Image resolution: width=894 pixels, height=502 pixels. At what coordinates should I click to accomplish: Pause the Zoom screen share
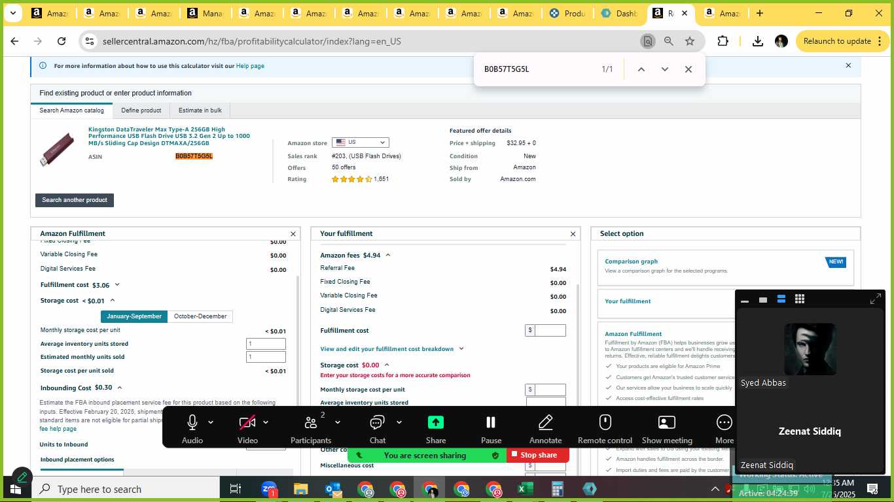point(491,422)
